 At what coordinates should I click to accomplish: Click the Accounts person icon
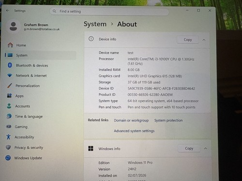(9, 106)
